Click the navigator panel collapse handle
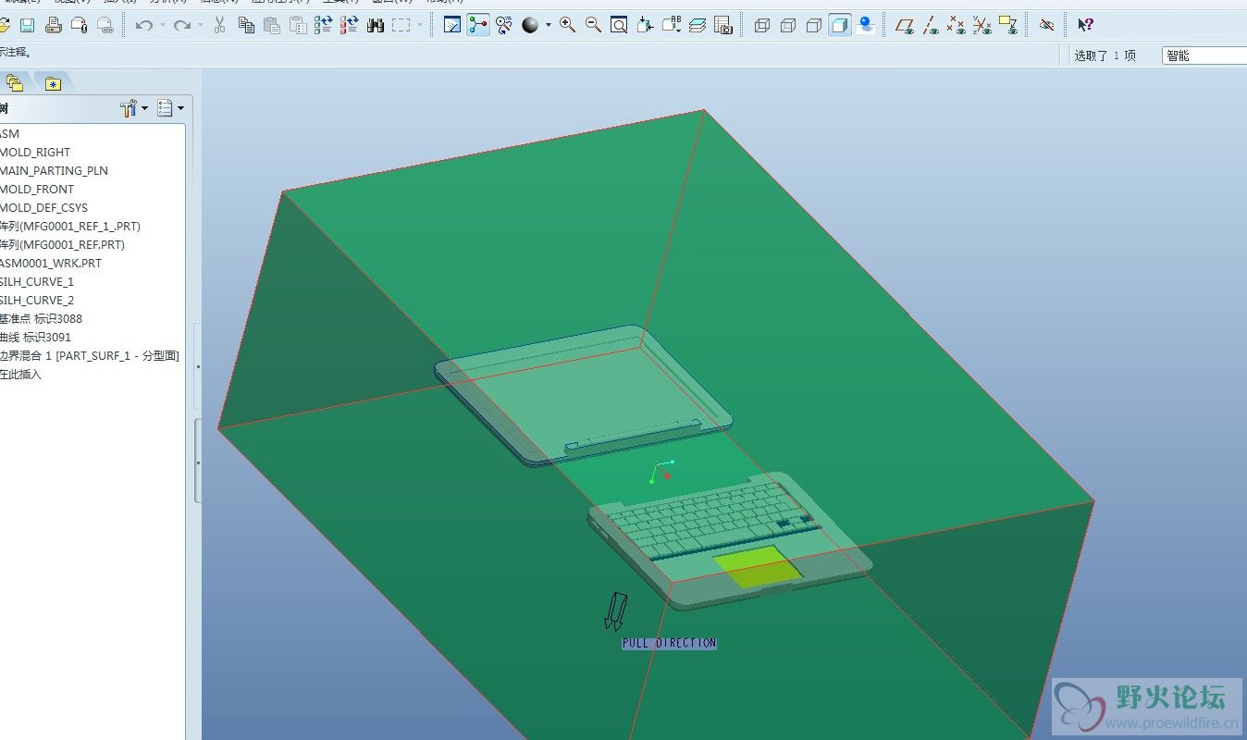1247x740 pixels. tap(198, 461)
